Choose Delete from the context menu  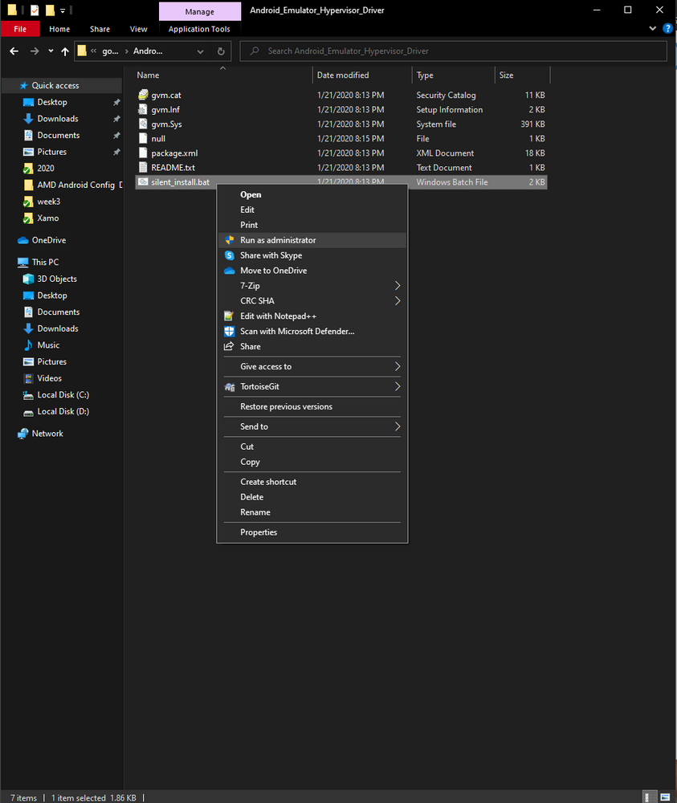[x=312, y=497]
